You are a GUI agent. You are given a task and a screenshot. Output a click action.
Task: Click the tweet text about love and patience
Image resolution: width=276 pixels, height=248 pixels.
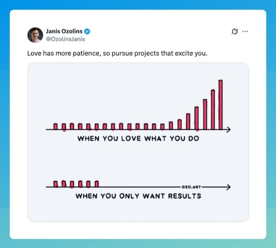click(x=117, y=53)
